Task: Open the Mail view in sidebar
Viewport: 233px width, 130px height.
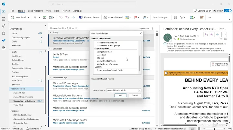Action: 4,12
